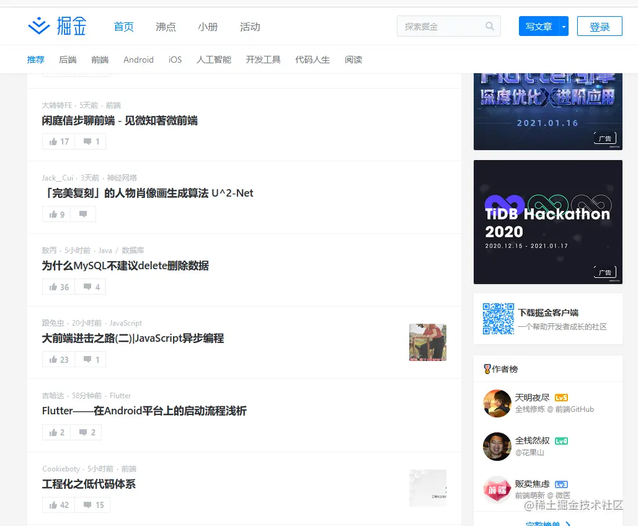The width and height of the screenshot is (638, 526).
Task: Select the 人工智能 category tab
Action: point(214,60)
